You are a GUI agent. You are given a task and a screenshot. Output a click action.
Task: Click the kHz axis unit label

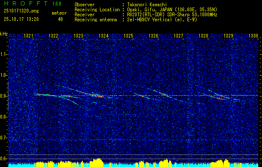pos(4,34)
